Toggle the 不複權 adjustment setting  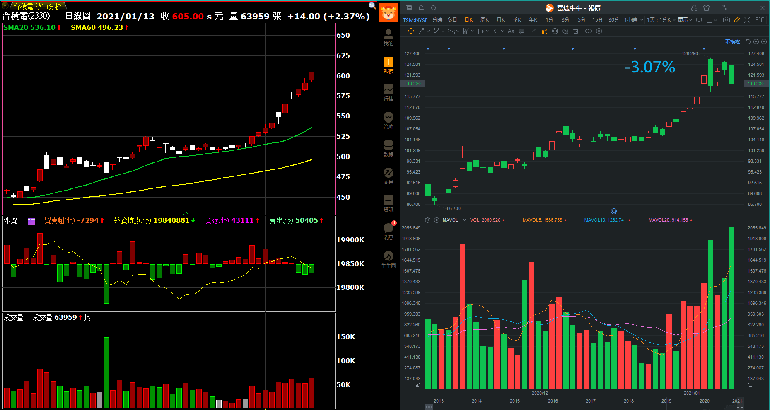(x=732, y=42)
